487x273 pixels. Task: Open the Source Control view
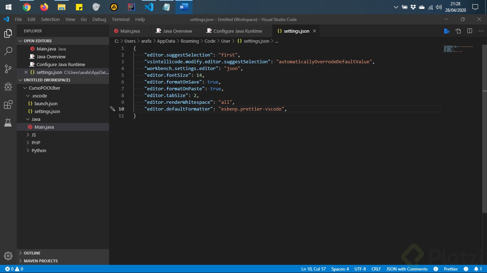click(x=8, y=69)
